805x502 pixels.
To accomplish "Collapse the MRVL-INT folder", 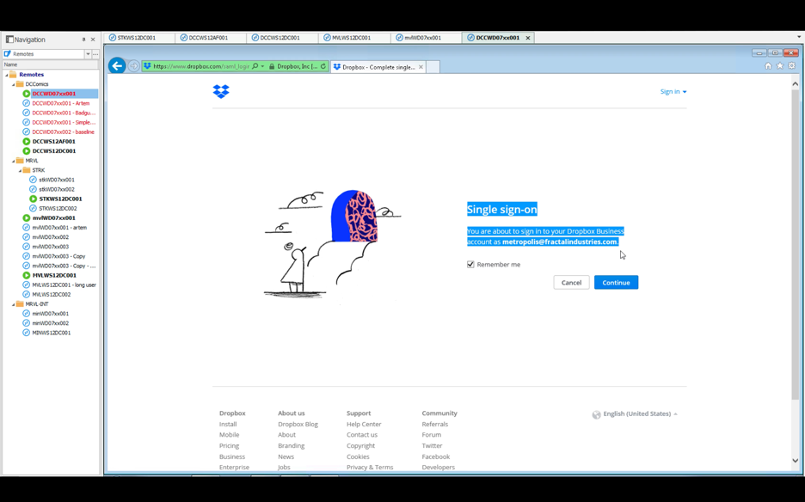I will [x=14, y=304].
